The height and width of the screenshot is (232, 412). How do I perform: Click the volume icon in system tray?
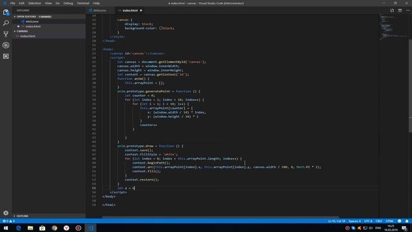(x=371, y=228)
